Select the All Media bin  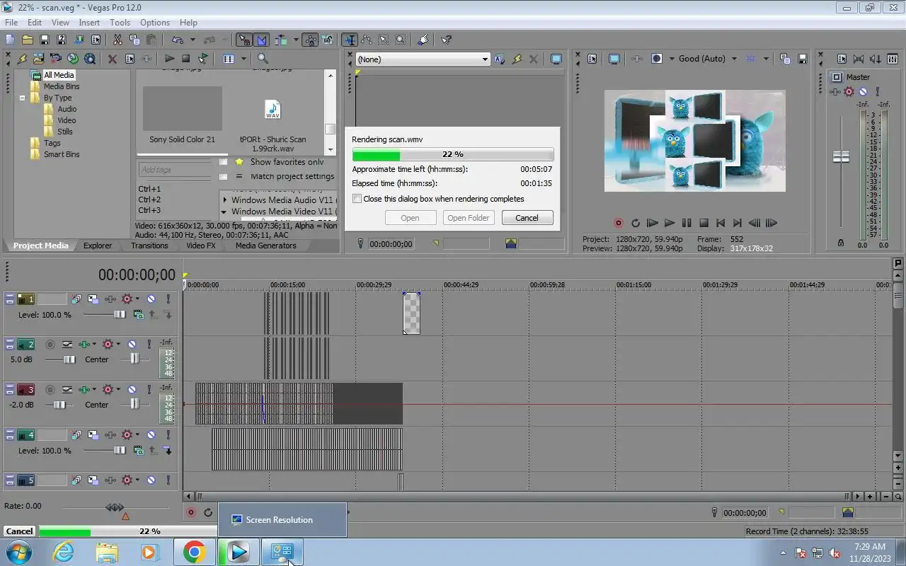(59, 75)
